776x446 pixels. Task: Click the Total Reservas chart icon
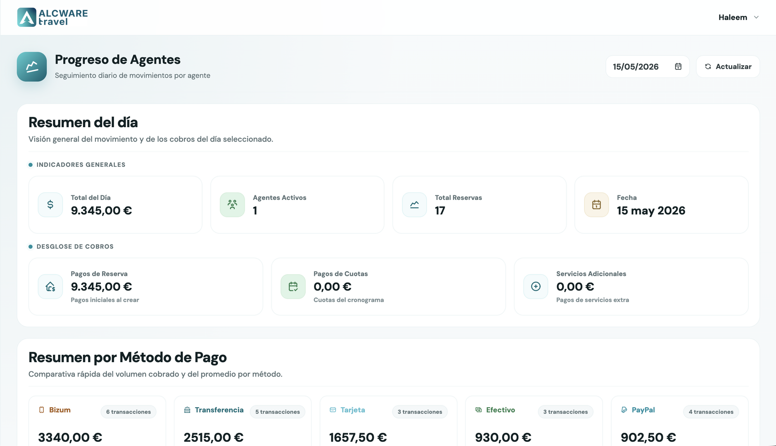(414, 205)
